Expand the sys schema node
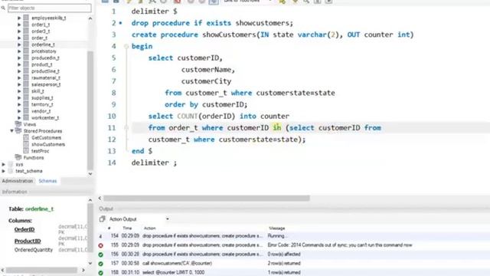The height and width of the screenshot is (276, 490). (3, 164)
